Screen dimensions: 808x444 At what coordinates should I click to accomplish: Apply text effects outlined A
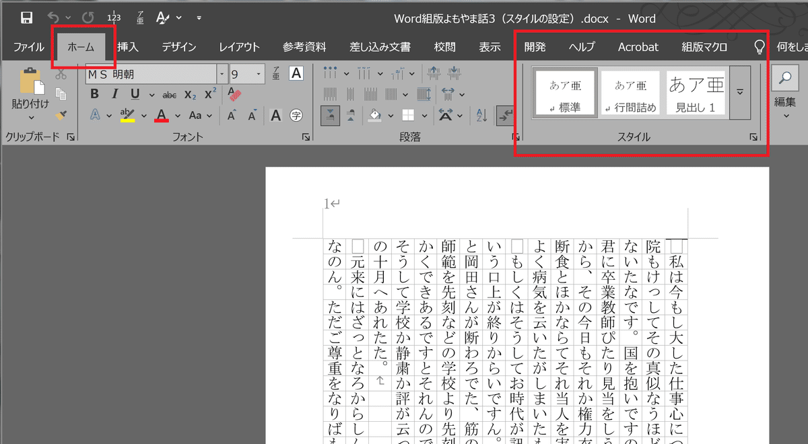pyautogui.click(x=94, y=116)
